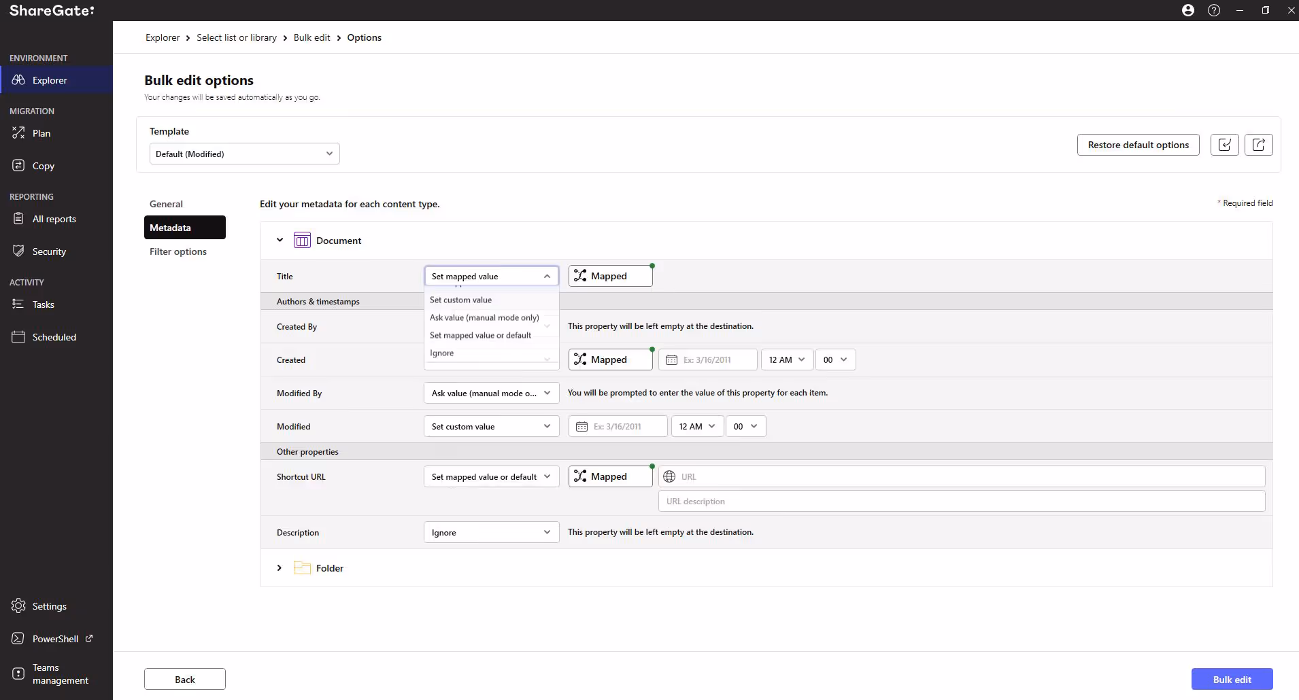Image resolution: width=1299 pixels, height=700 pixels.
Task: Expand the Folder section
Action: point(279,567)
